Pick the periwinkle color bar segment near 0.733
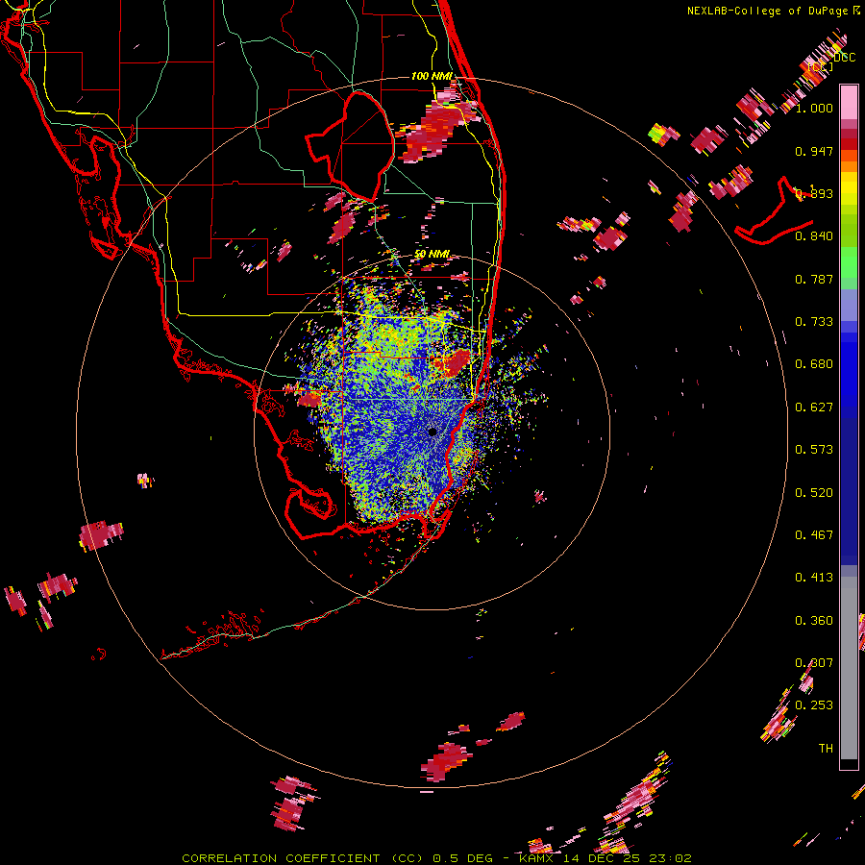This screenshot has height=865, width=865. [x=849, y=305]
